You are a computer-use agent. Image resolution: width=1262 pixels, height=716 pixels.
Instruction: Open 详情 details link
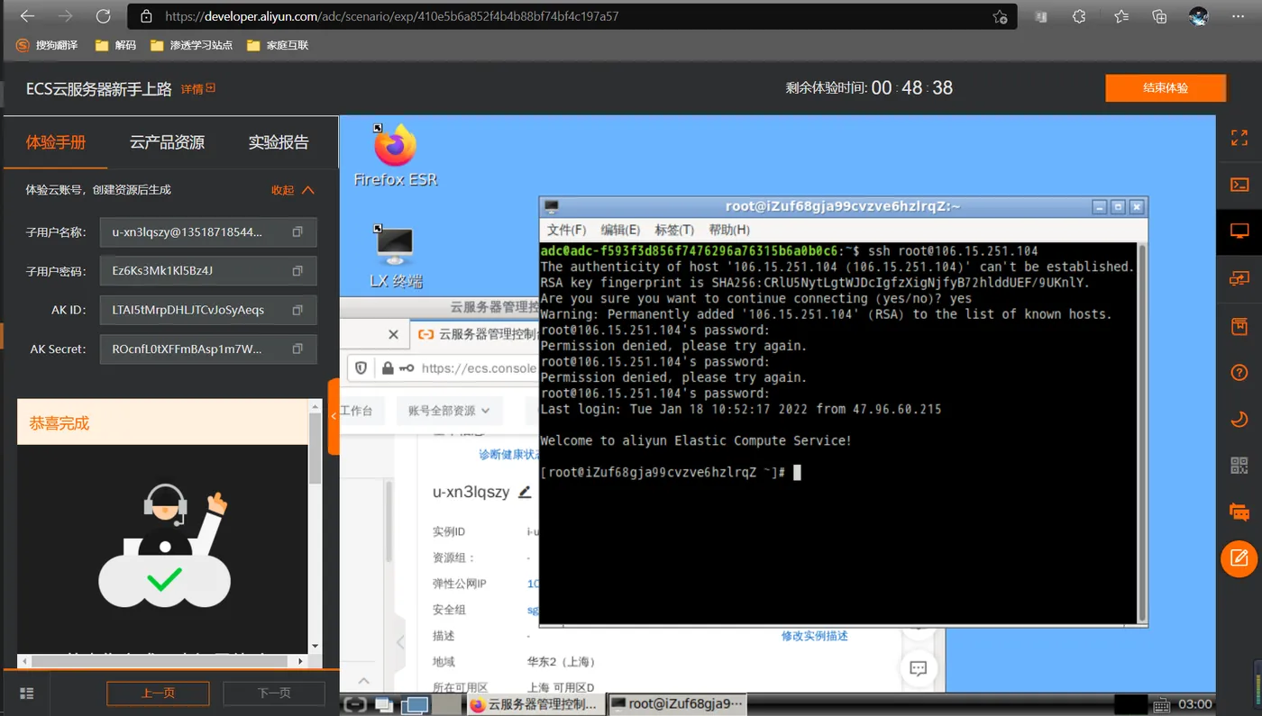198,88
